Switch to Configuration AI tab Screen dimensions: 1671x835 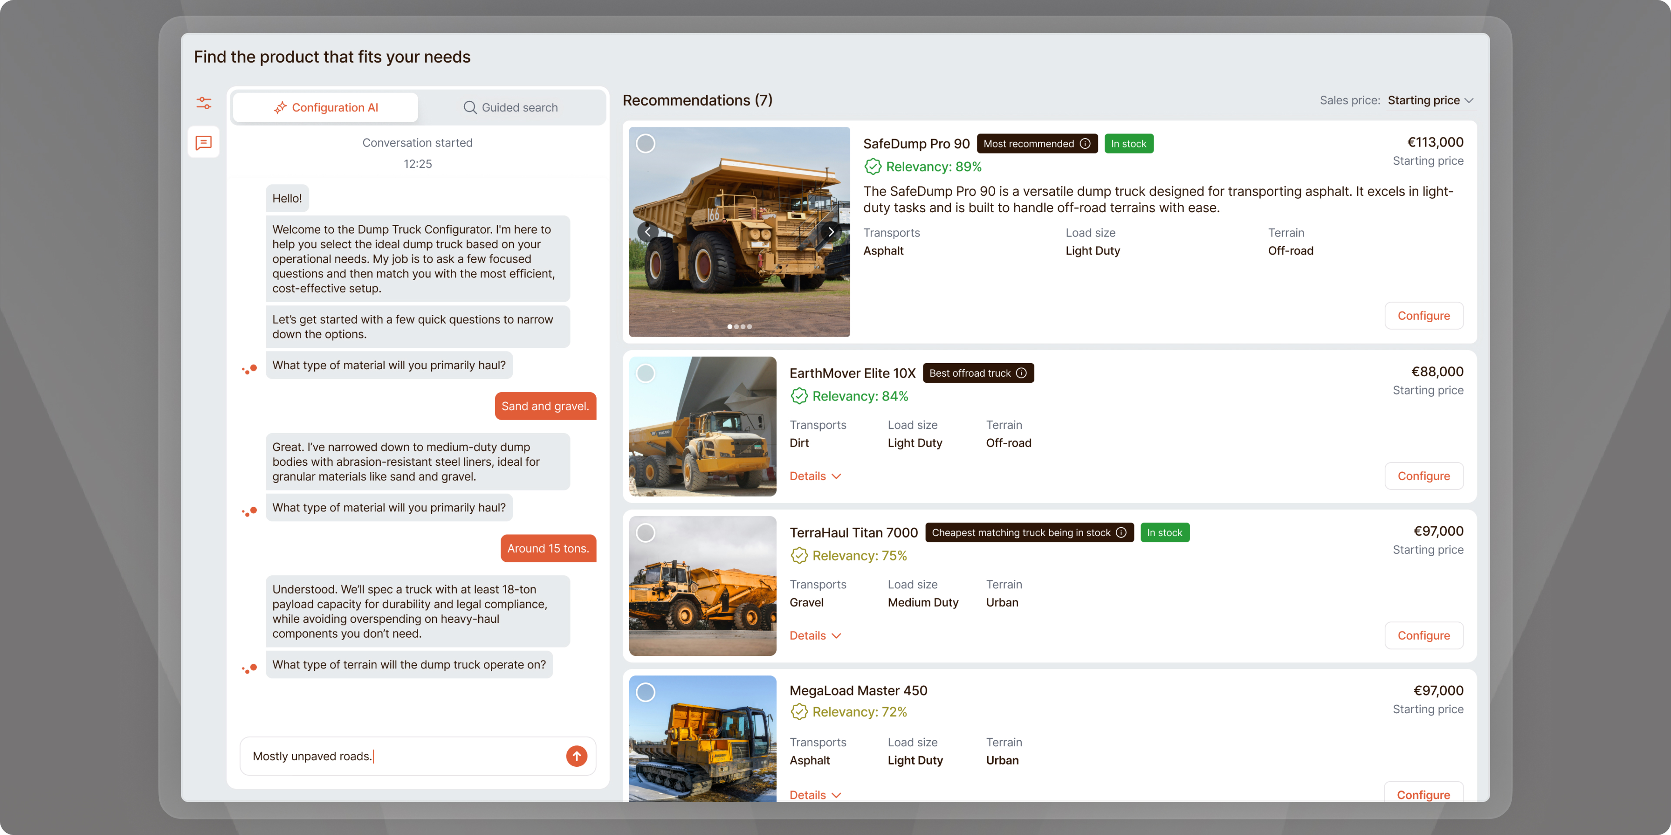(x=325, y=107)
